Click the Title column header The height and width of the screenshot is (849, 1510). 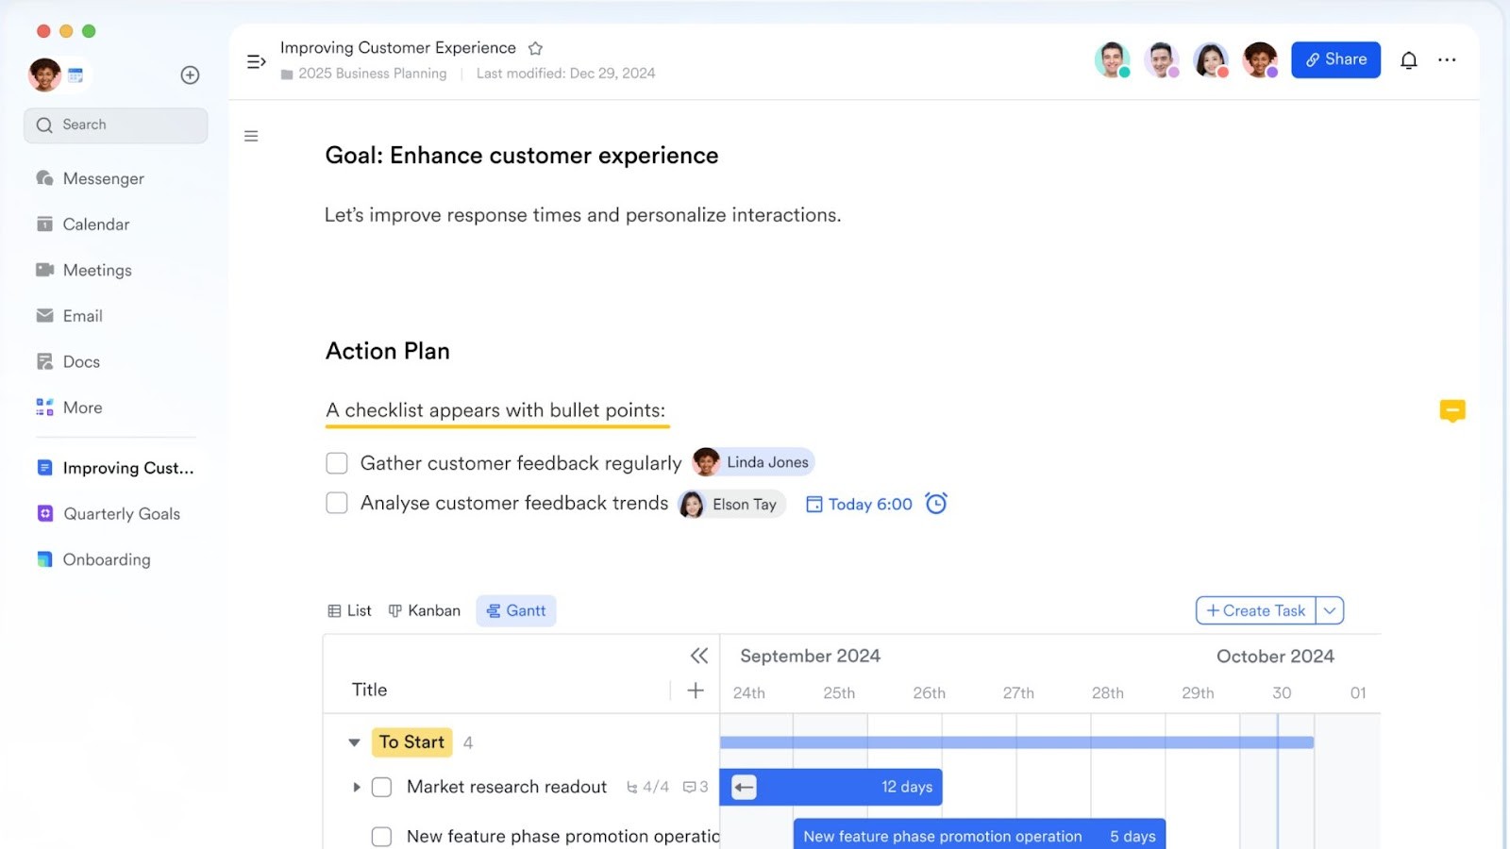pos(369,691)
